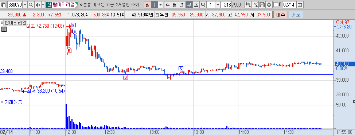Click the 매수 buy button

281,15
